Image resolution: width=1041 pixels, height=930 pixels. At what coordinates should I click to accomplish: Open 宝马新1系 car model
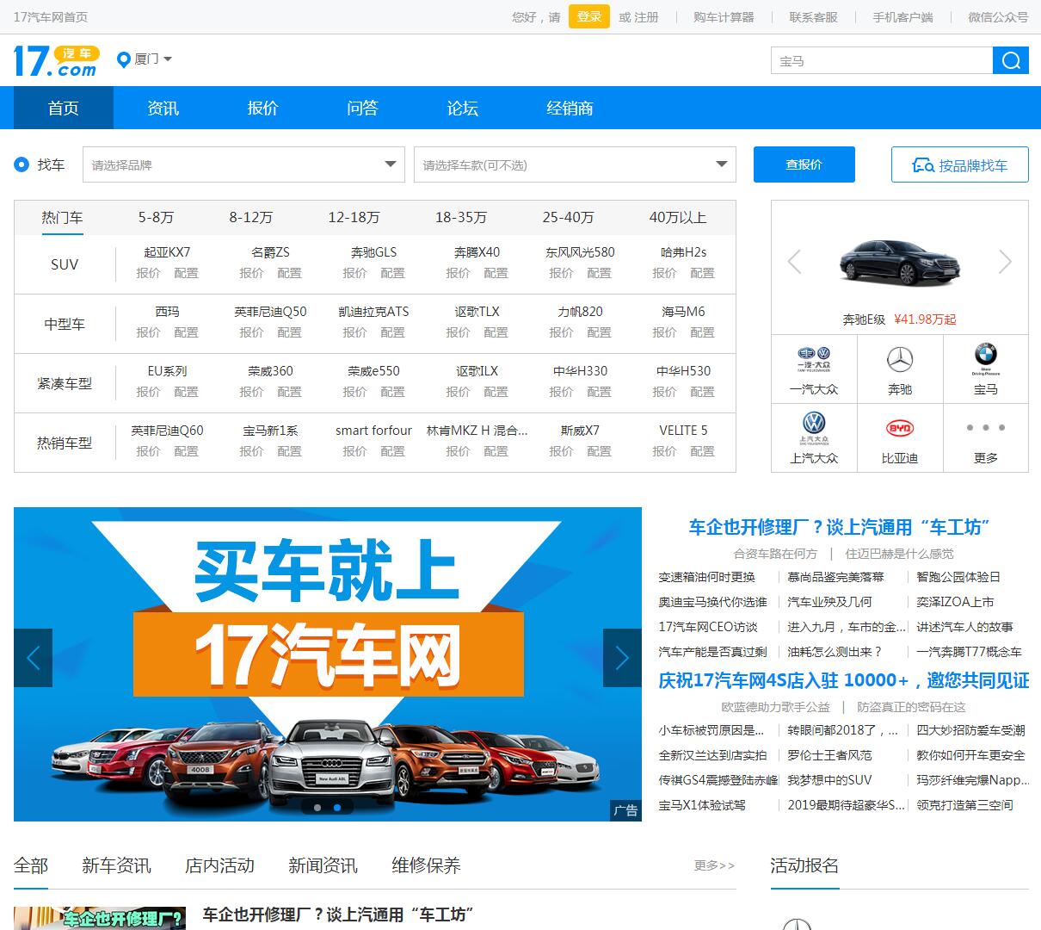(x=270, y=431)
